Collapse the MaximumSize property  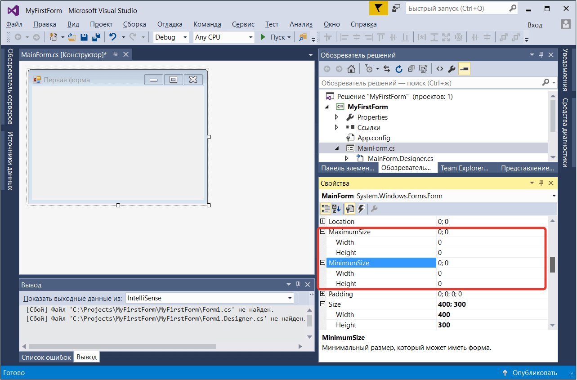[322, 232]
